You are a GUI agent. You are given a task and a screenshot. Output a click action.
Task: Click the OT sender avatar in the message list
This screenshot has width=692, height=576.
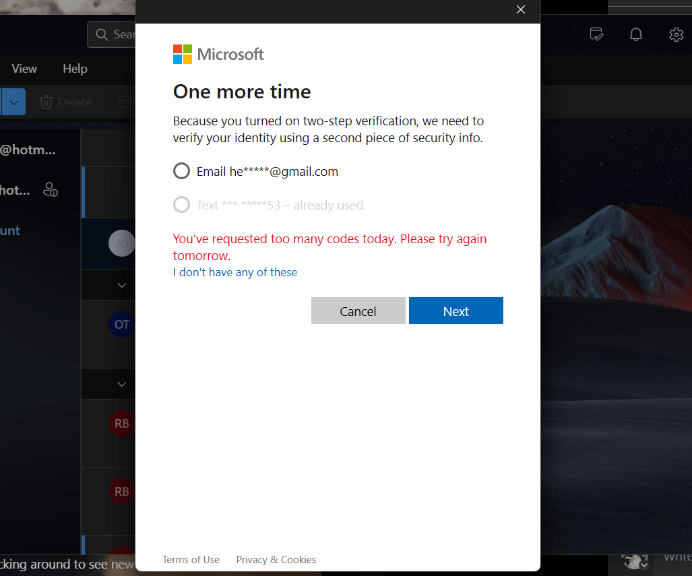(x=121, y=324)
